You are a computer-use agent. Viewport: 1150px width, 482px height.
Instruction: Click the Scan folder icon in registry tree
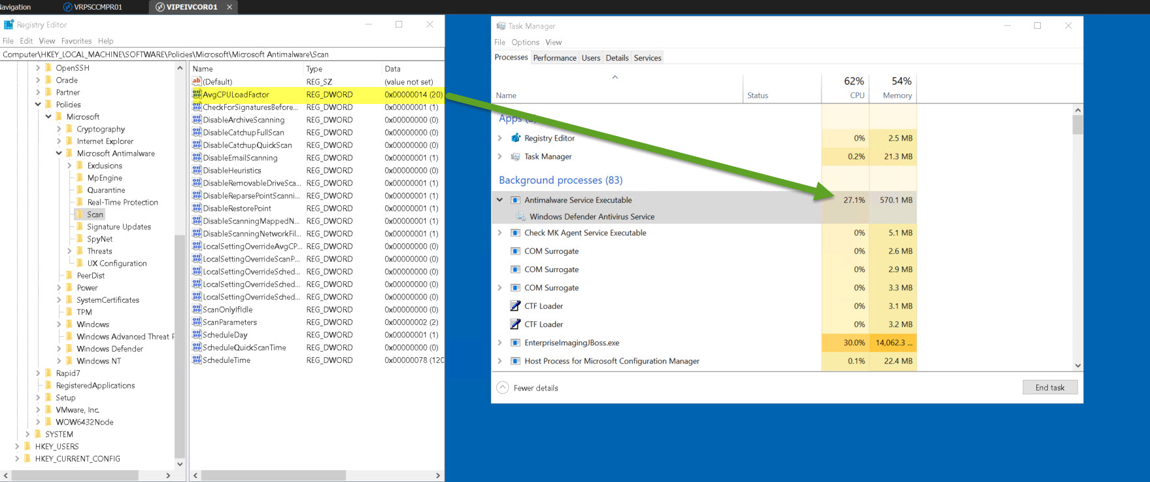[80, 215]
